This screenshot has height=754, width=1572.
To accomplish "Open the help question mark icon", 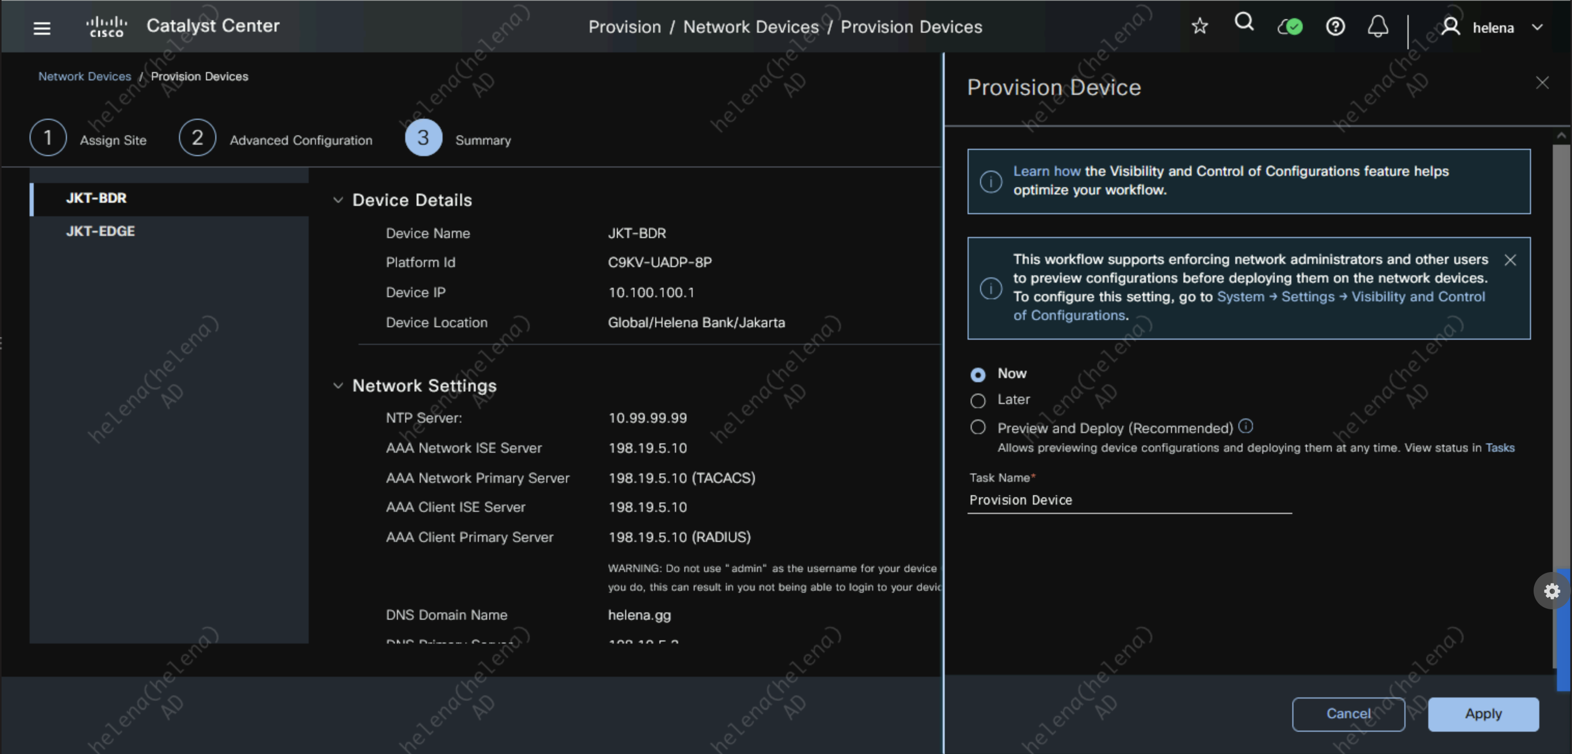I will coord(1334,27).
